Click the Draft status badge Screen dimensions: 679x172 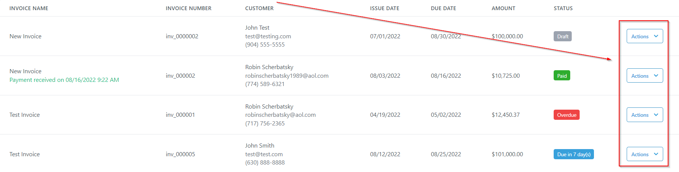(562, 36)
